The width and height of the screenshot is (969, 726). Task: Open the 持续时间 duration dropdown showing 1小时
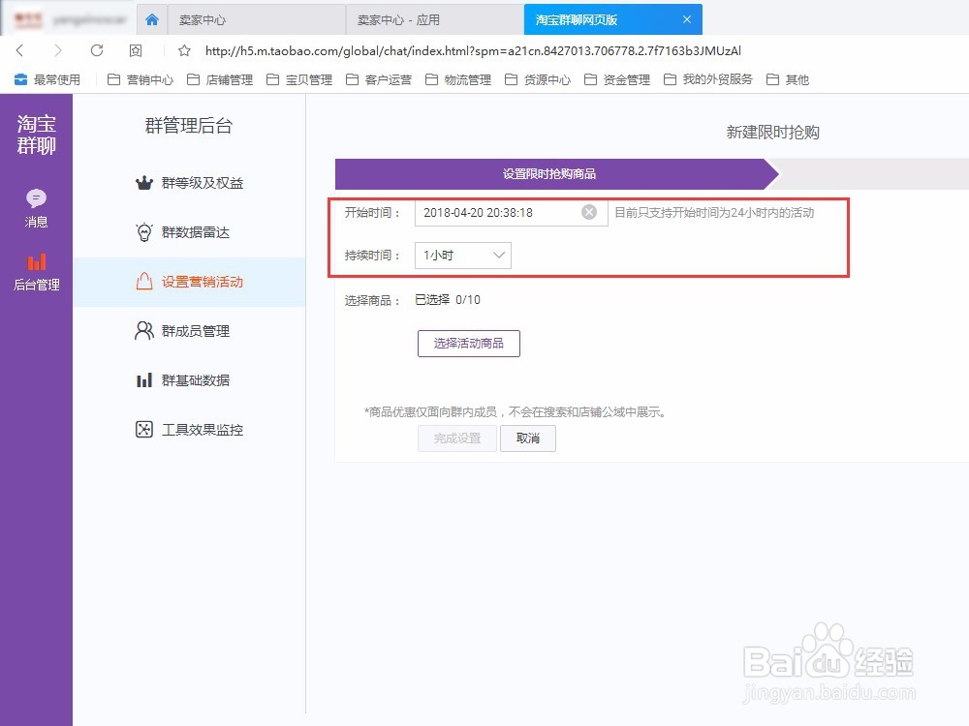point(462,256)
